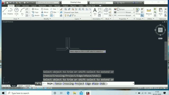169x95 pixels.
Task: Select the Polyline tool
Action: pyautogui.click(x=10, y=11)
